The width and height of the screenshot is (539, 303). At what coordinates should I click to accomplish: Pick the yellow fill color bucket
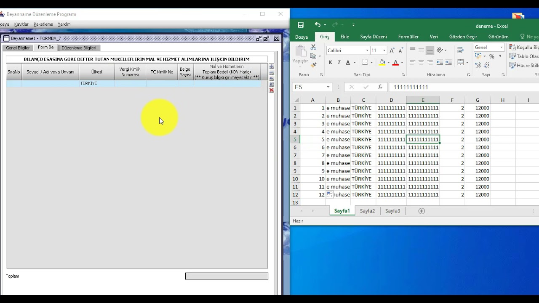coord(382,63)
